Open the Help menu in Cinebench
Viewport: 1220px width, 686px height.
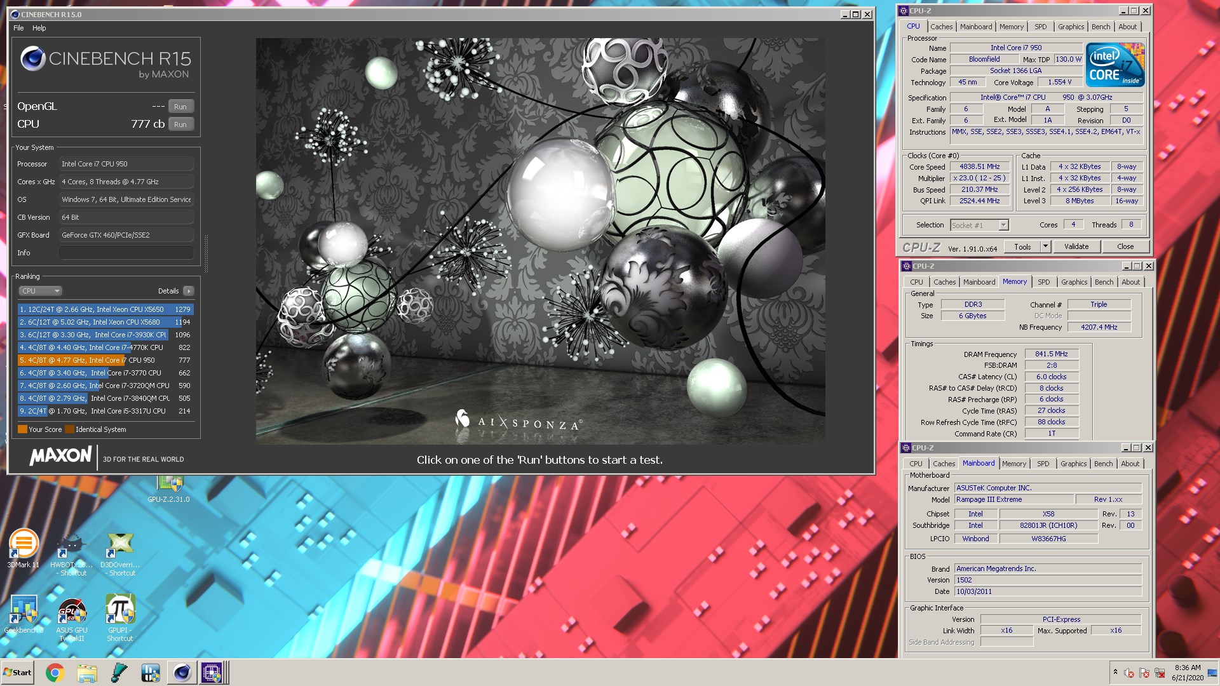coord(39,28)
